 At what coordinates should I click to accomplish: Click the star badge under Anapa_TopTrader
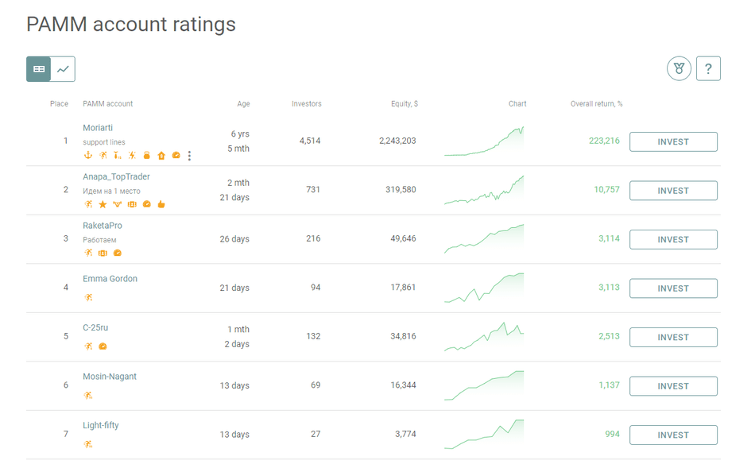coord(103,204)
